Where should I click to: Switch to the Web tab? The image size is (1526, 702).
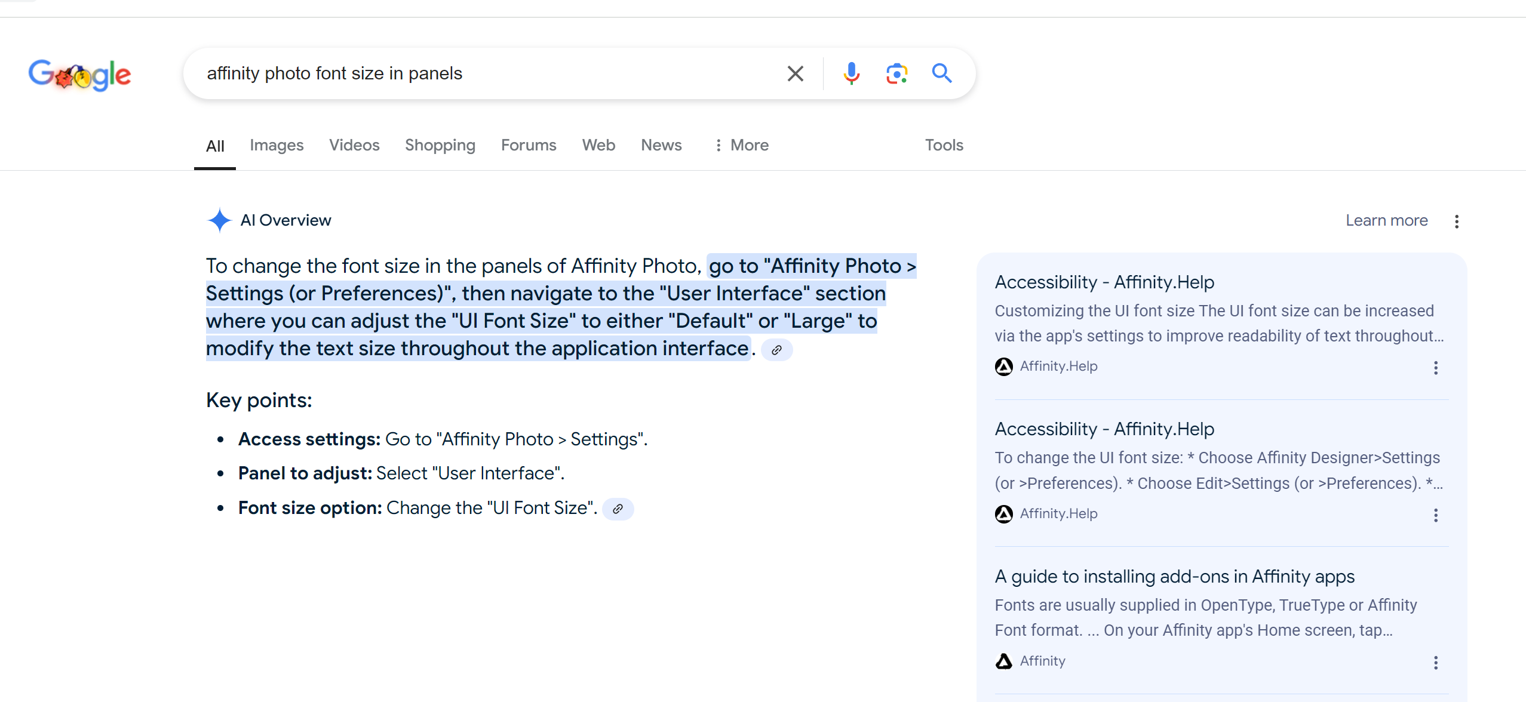click(598, 145)
